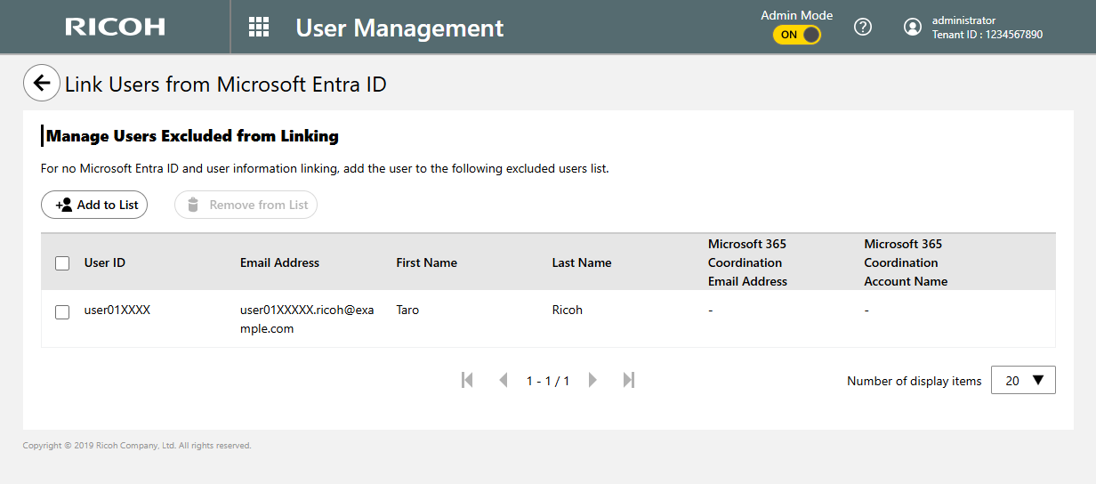The image size is (1096, 484).
Task: Click Remove from List button
Action: [x=246, y=205]
